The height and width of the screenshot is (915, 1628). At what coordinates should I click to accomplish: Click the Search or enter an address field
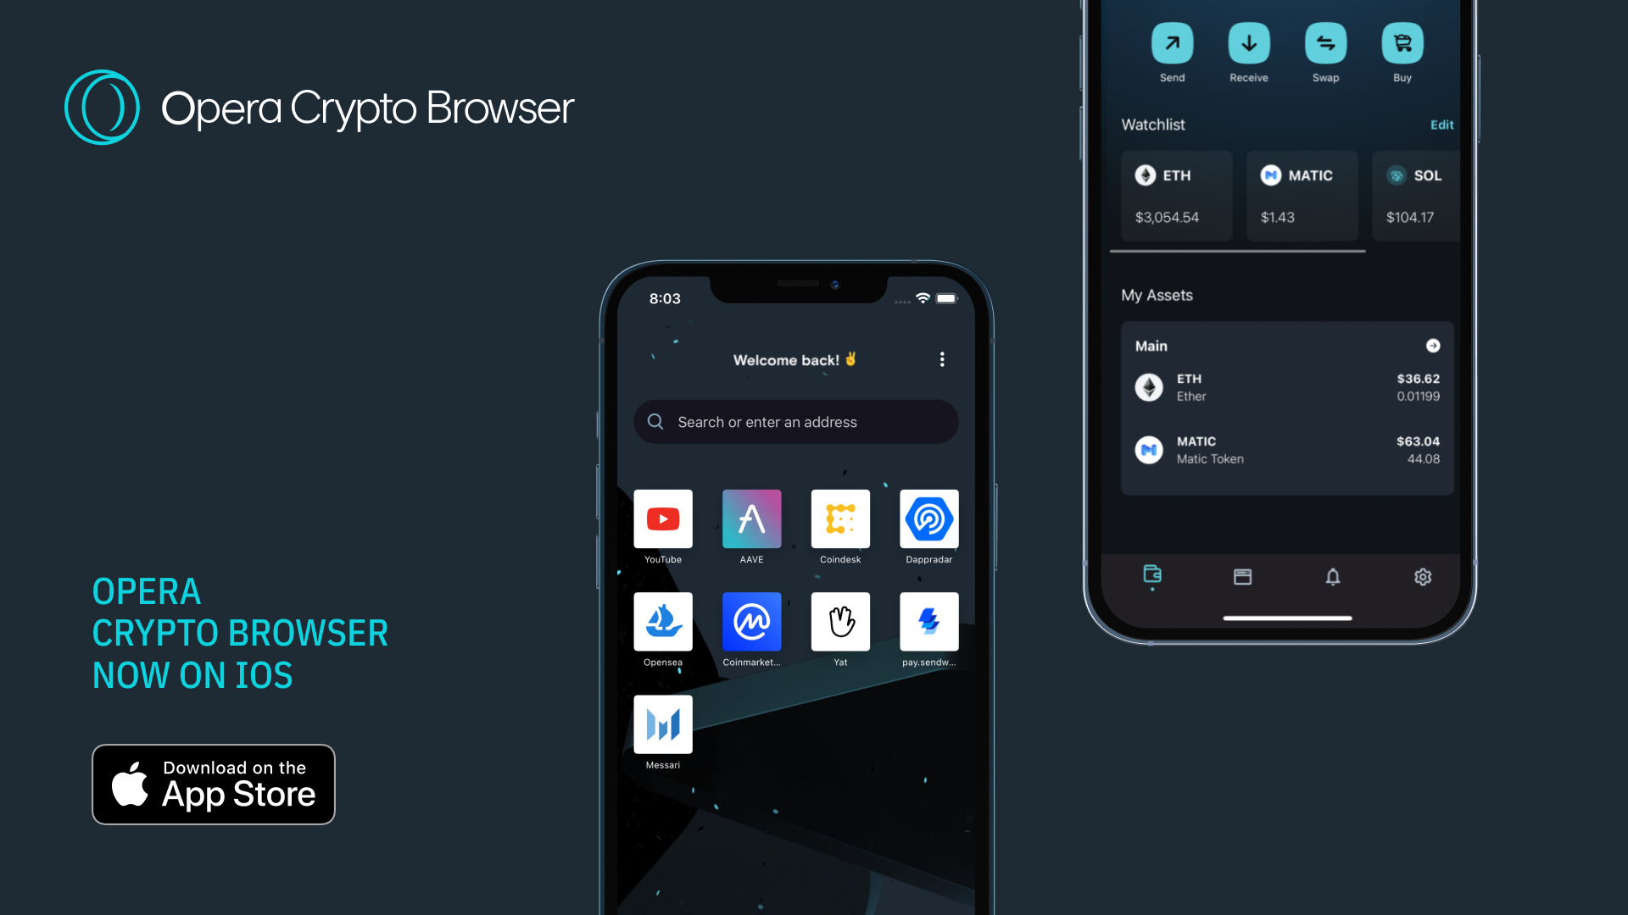click(797, 421)
